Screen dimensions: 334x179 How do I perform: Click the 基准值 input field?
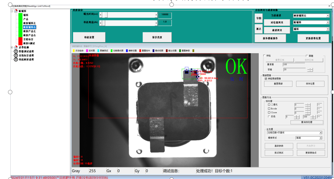pos(294,65)
